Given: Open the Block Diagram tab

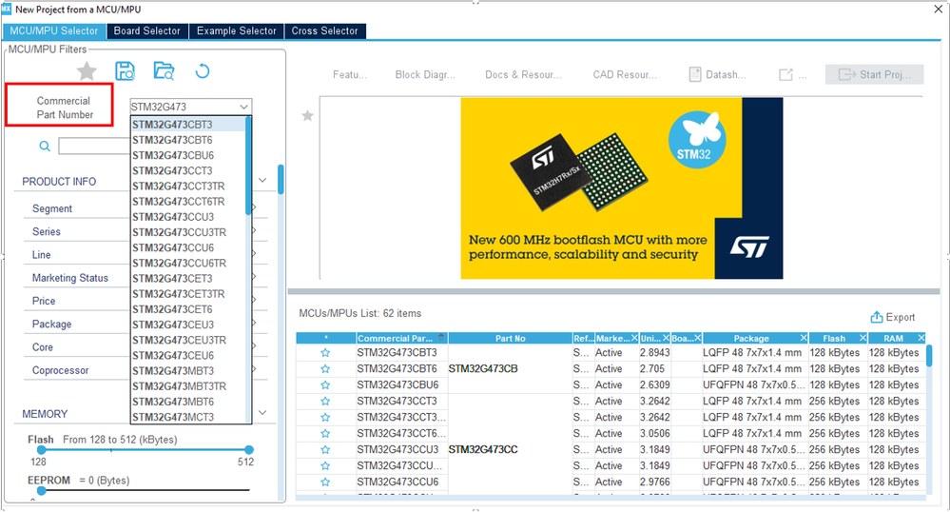Looking at the screenshot, I should tap(425, 74).
